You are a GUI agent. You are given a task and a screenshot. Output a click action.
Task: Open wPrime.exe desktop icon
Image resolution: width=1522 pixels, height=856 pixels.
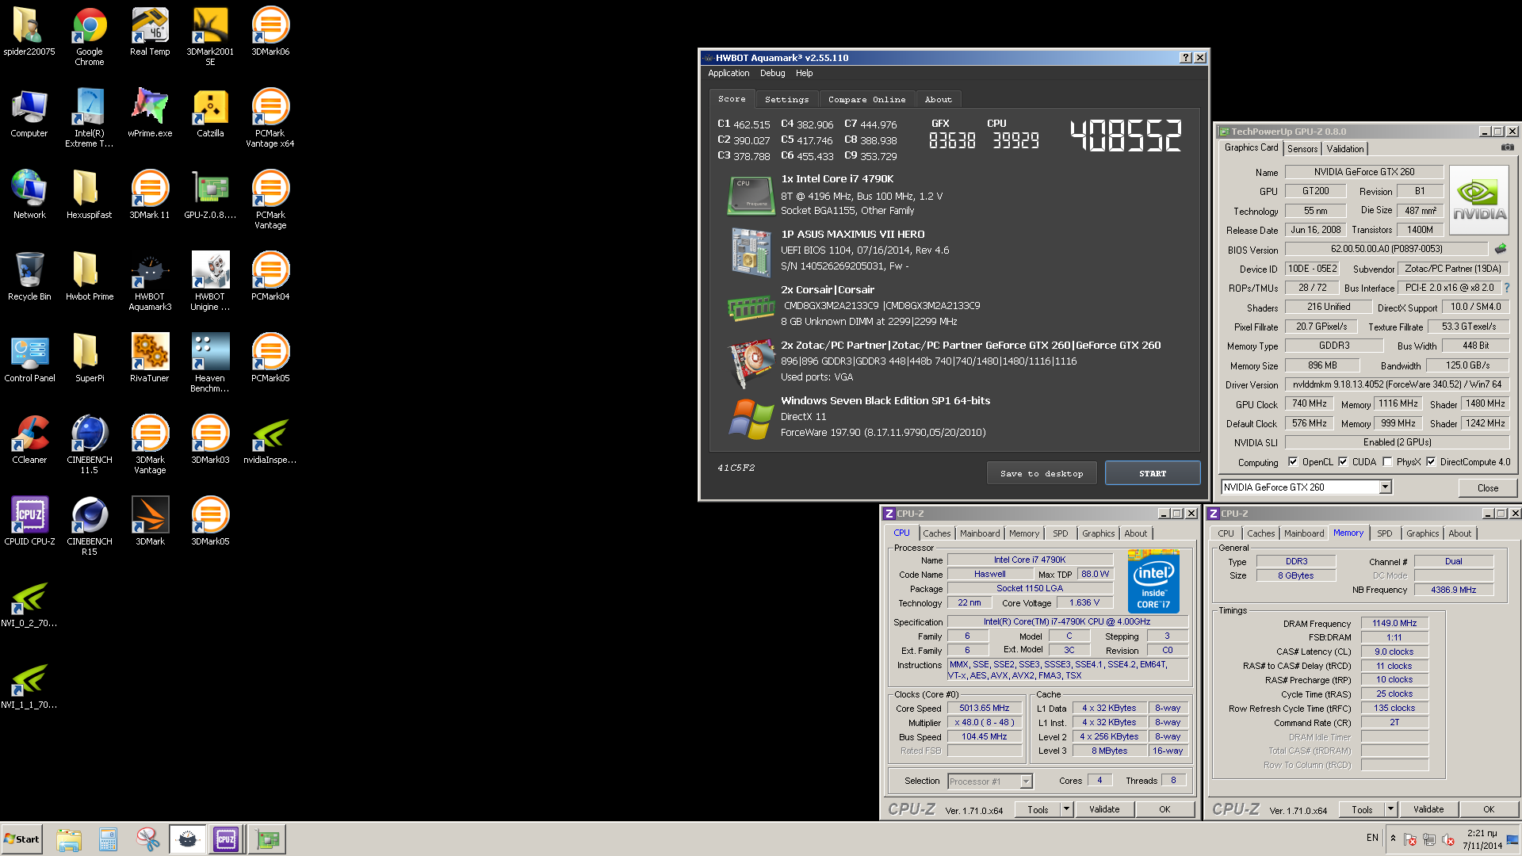150,113
